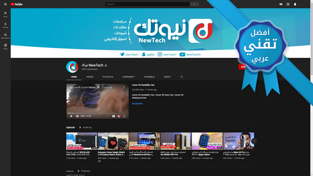Play all in مراجعات section

(x=84, y=171)
